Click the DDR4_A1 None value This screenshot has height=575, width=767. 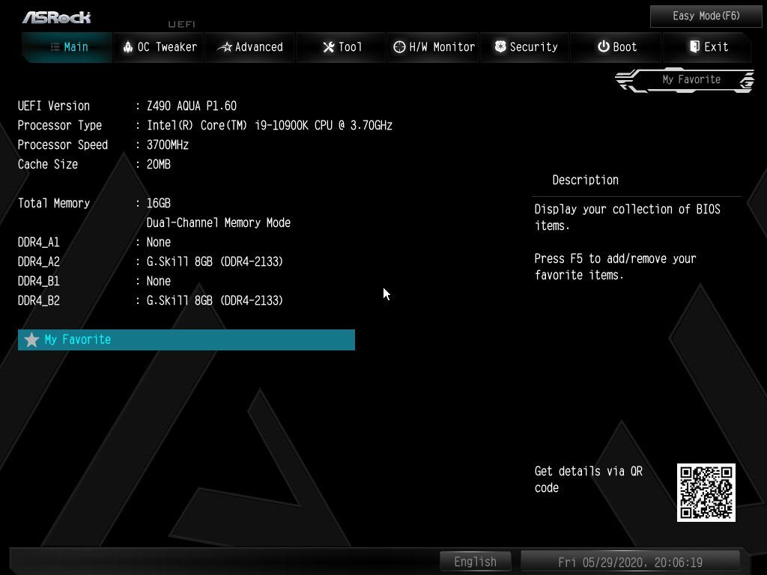(x=159, y=242)
